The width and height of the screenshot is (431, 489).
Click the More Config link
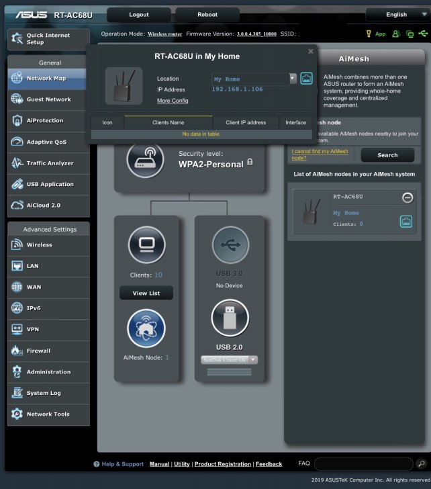click(173, 101)
